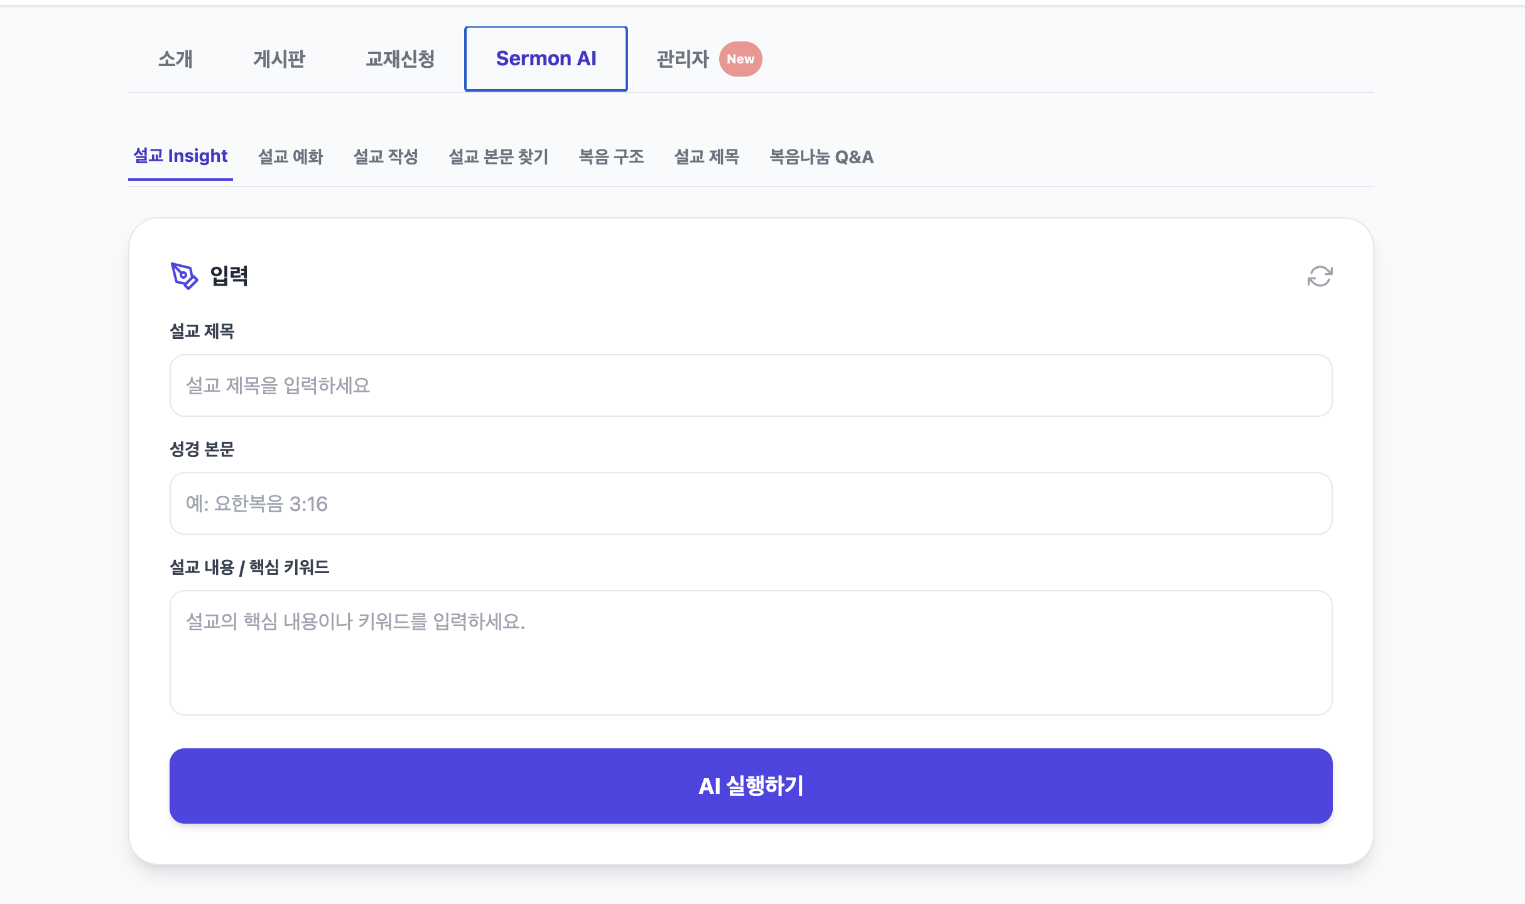The height and width of the screenshot is (904, 1525).
Task: Switch to the 설교 제목 sub-tab
Action: (707, 156)
